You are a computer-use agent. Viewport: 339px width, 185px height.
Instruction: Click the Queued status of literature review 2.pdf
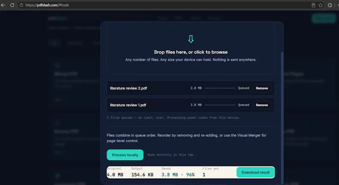point(244,88)
